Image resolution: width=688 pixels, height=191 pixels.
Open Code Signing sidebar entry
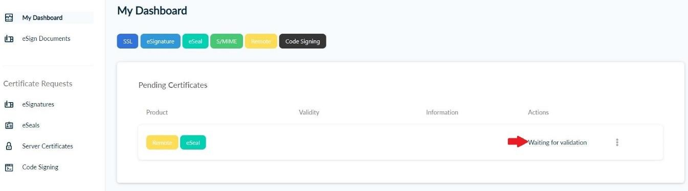(x=40, y=167)
